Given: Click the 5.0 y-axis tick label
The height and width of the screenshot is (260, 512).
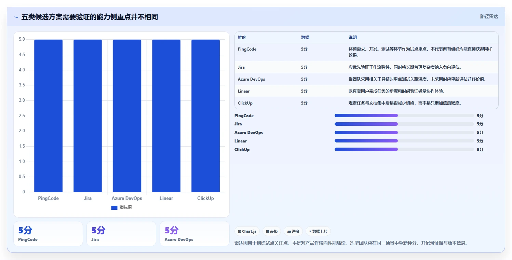Looking at the screenshot, I should coord(22,39).
